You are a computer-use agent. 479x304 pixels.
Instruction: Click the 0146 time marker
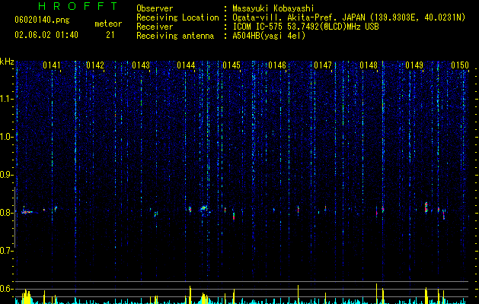click(277, 65)
